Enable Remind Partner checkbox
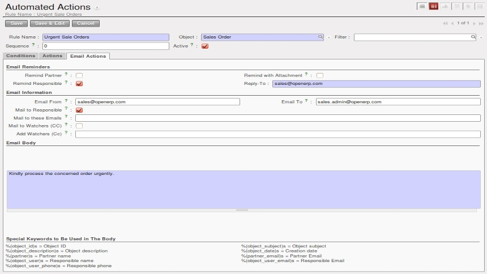Screen dimensions: 487x274 (x=79, y=75)
